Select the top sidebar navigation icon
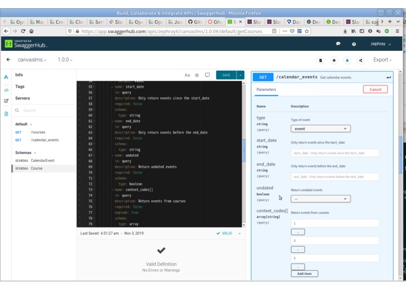Screen dimensions: 406x289 click(6, 77)
